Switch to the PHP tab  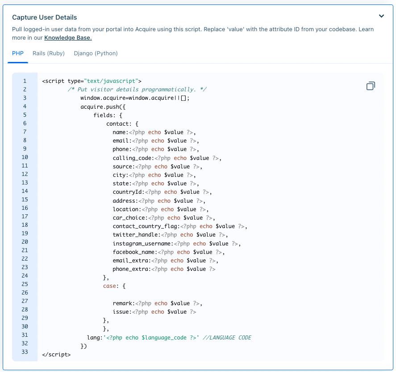tap(18, 53)
